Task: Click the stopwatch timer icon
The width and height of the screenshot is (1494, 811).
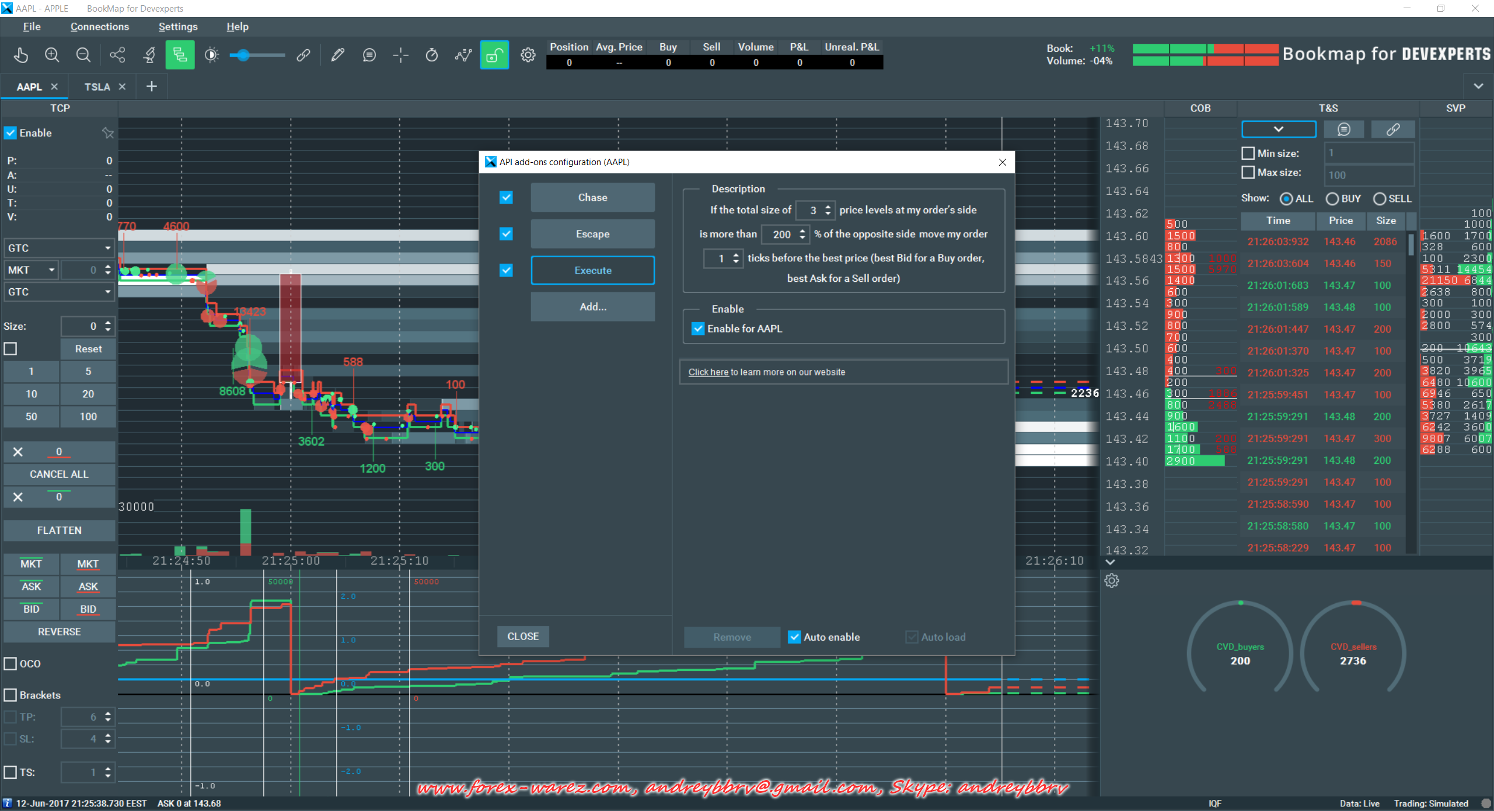Action: click(432, 55)
